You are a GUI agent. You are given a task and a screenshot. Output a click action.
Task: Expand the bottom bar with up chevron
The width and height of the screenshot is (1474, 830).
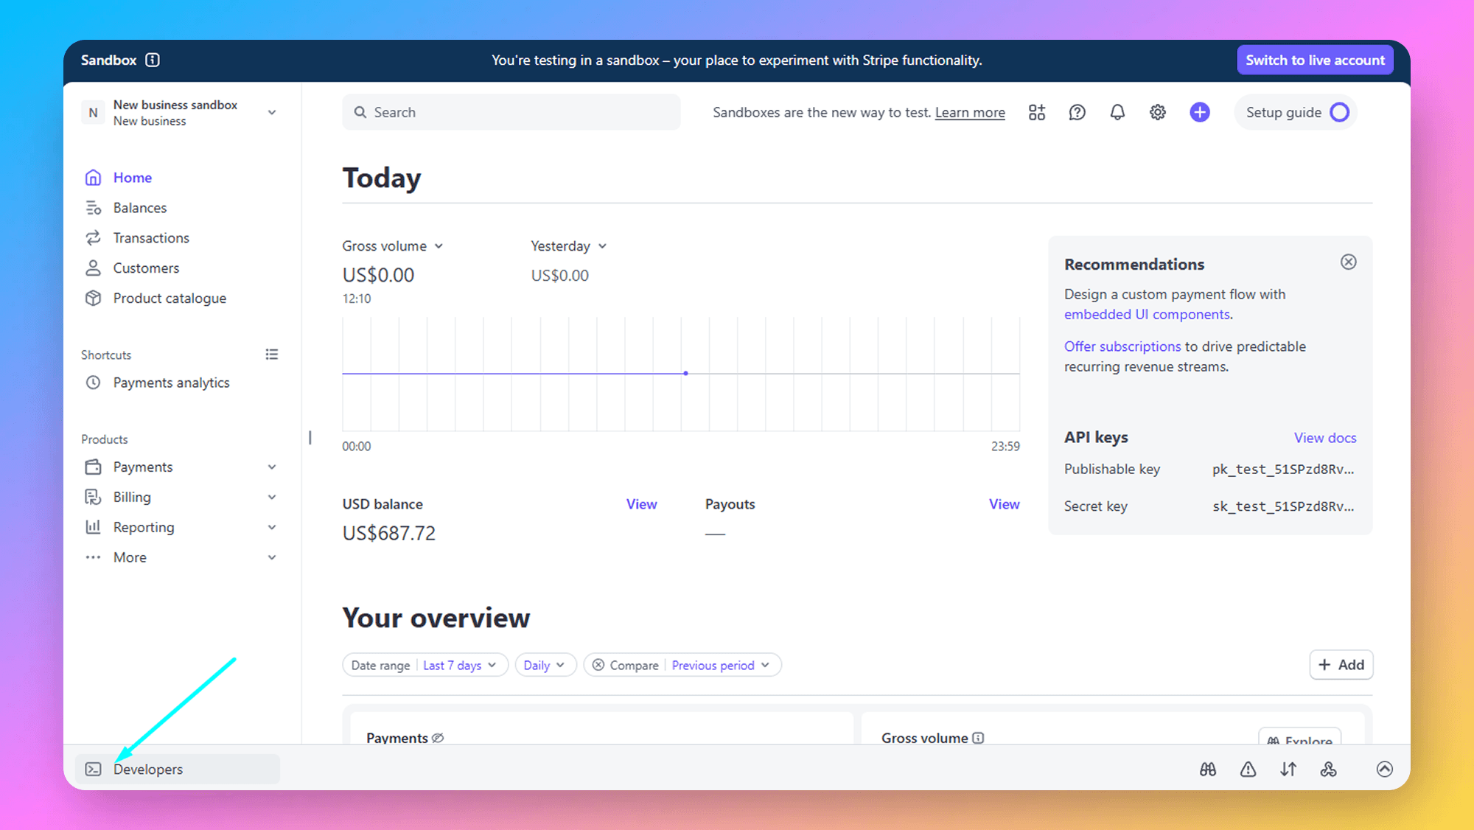coord(1384,769)
